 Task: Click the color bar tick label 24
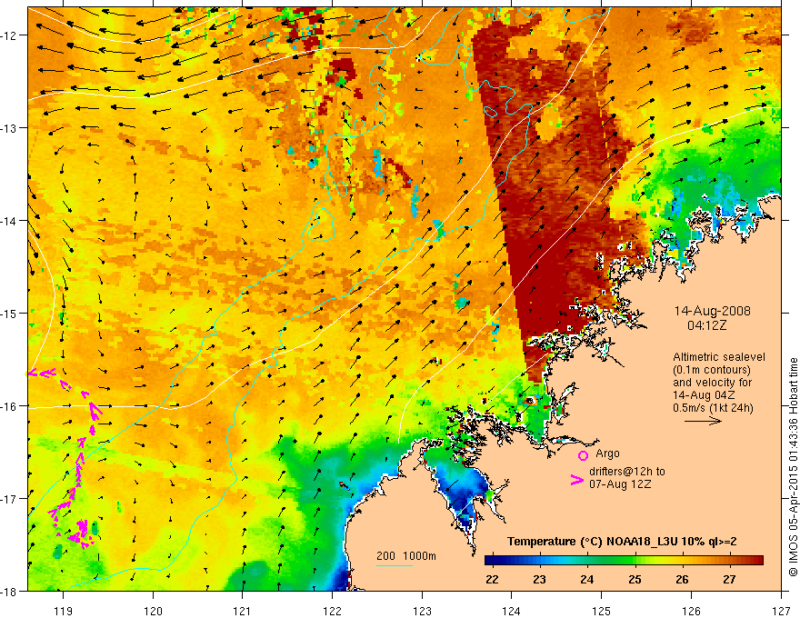(586, 579)
